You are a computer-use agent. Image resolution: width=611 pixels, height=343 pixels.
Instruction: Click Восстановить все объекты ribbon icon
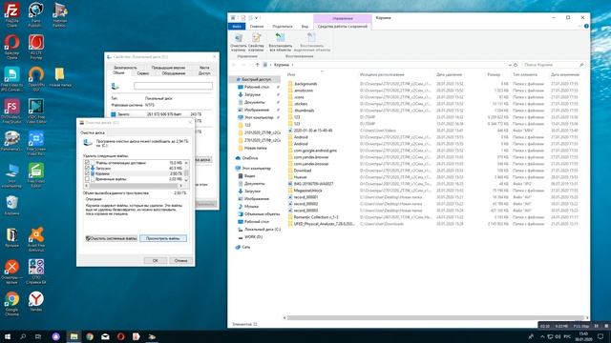pos(280,42)
